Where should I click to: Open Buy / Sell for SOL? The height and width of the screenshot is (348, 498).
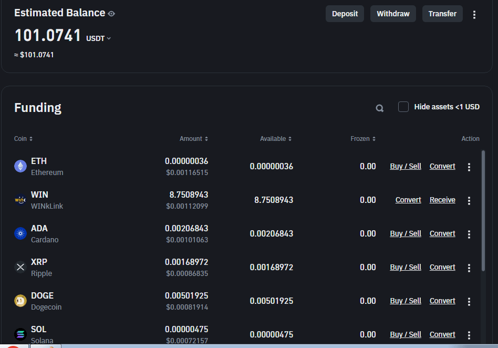pos(406,335)
